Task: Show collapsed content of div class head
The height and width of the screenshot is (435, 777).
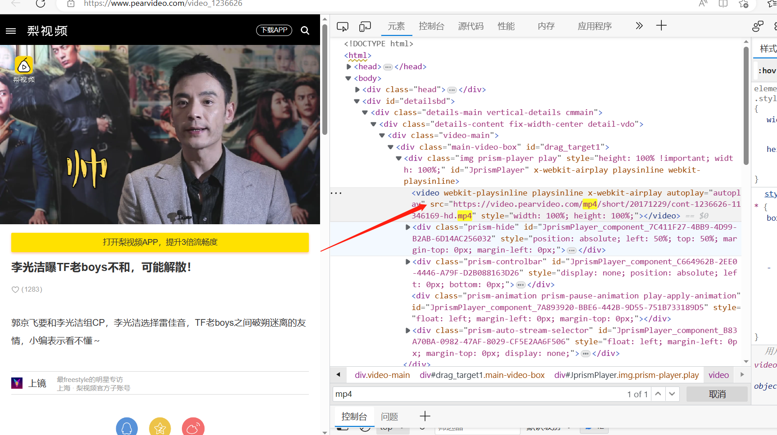Action: (x=452, y=90)
